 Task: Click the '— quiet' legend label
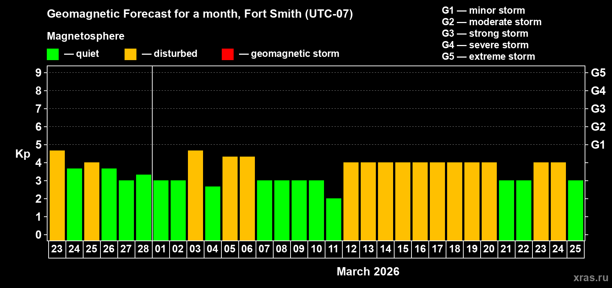tap(81, 54)
